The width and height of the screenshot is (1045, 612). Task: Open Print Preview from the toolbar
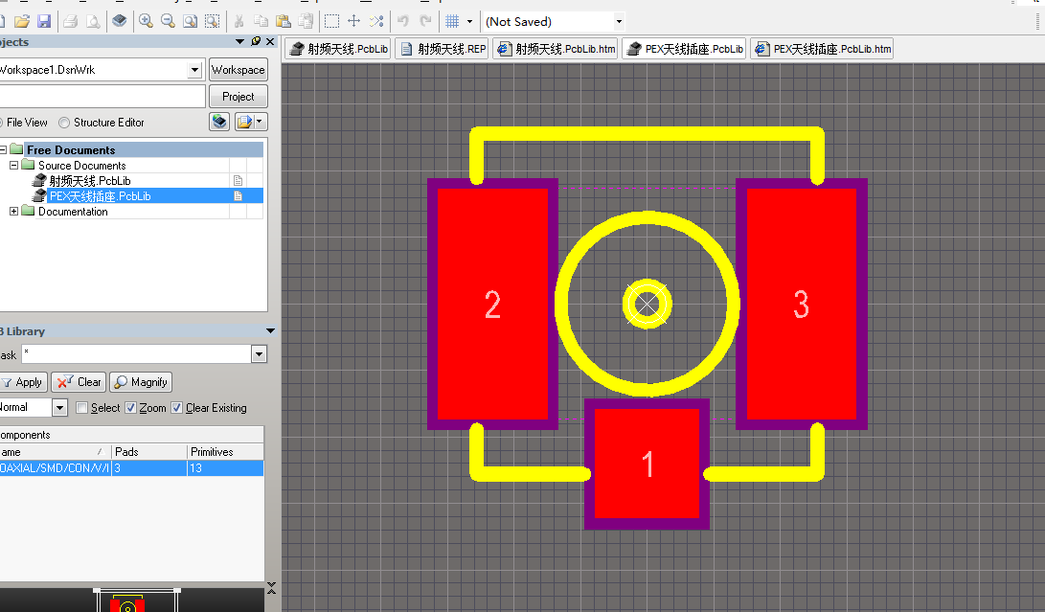[x=93, y=21]
